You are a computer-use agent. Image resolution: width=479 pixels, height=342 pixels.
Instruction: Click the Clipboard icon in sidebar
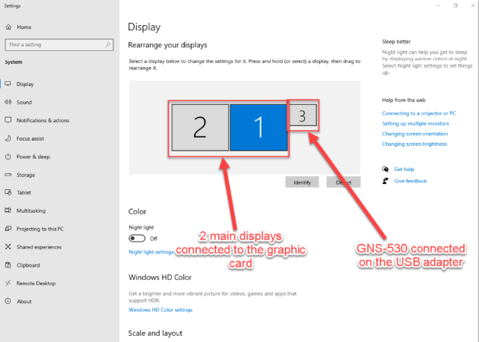click(x=8, y=265)
